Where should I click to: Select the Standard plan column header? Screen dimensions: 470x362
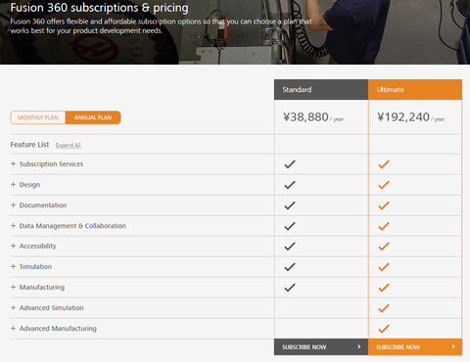tap(321, 89)
